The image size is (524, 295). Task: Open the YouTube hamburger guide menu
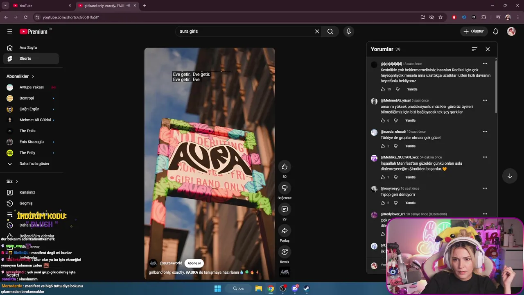[10, 32]
